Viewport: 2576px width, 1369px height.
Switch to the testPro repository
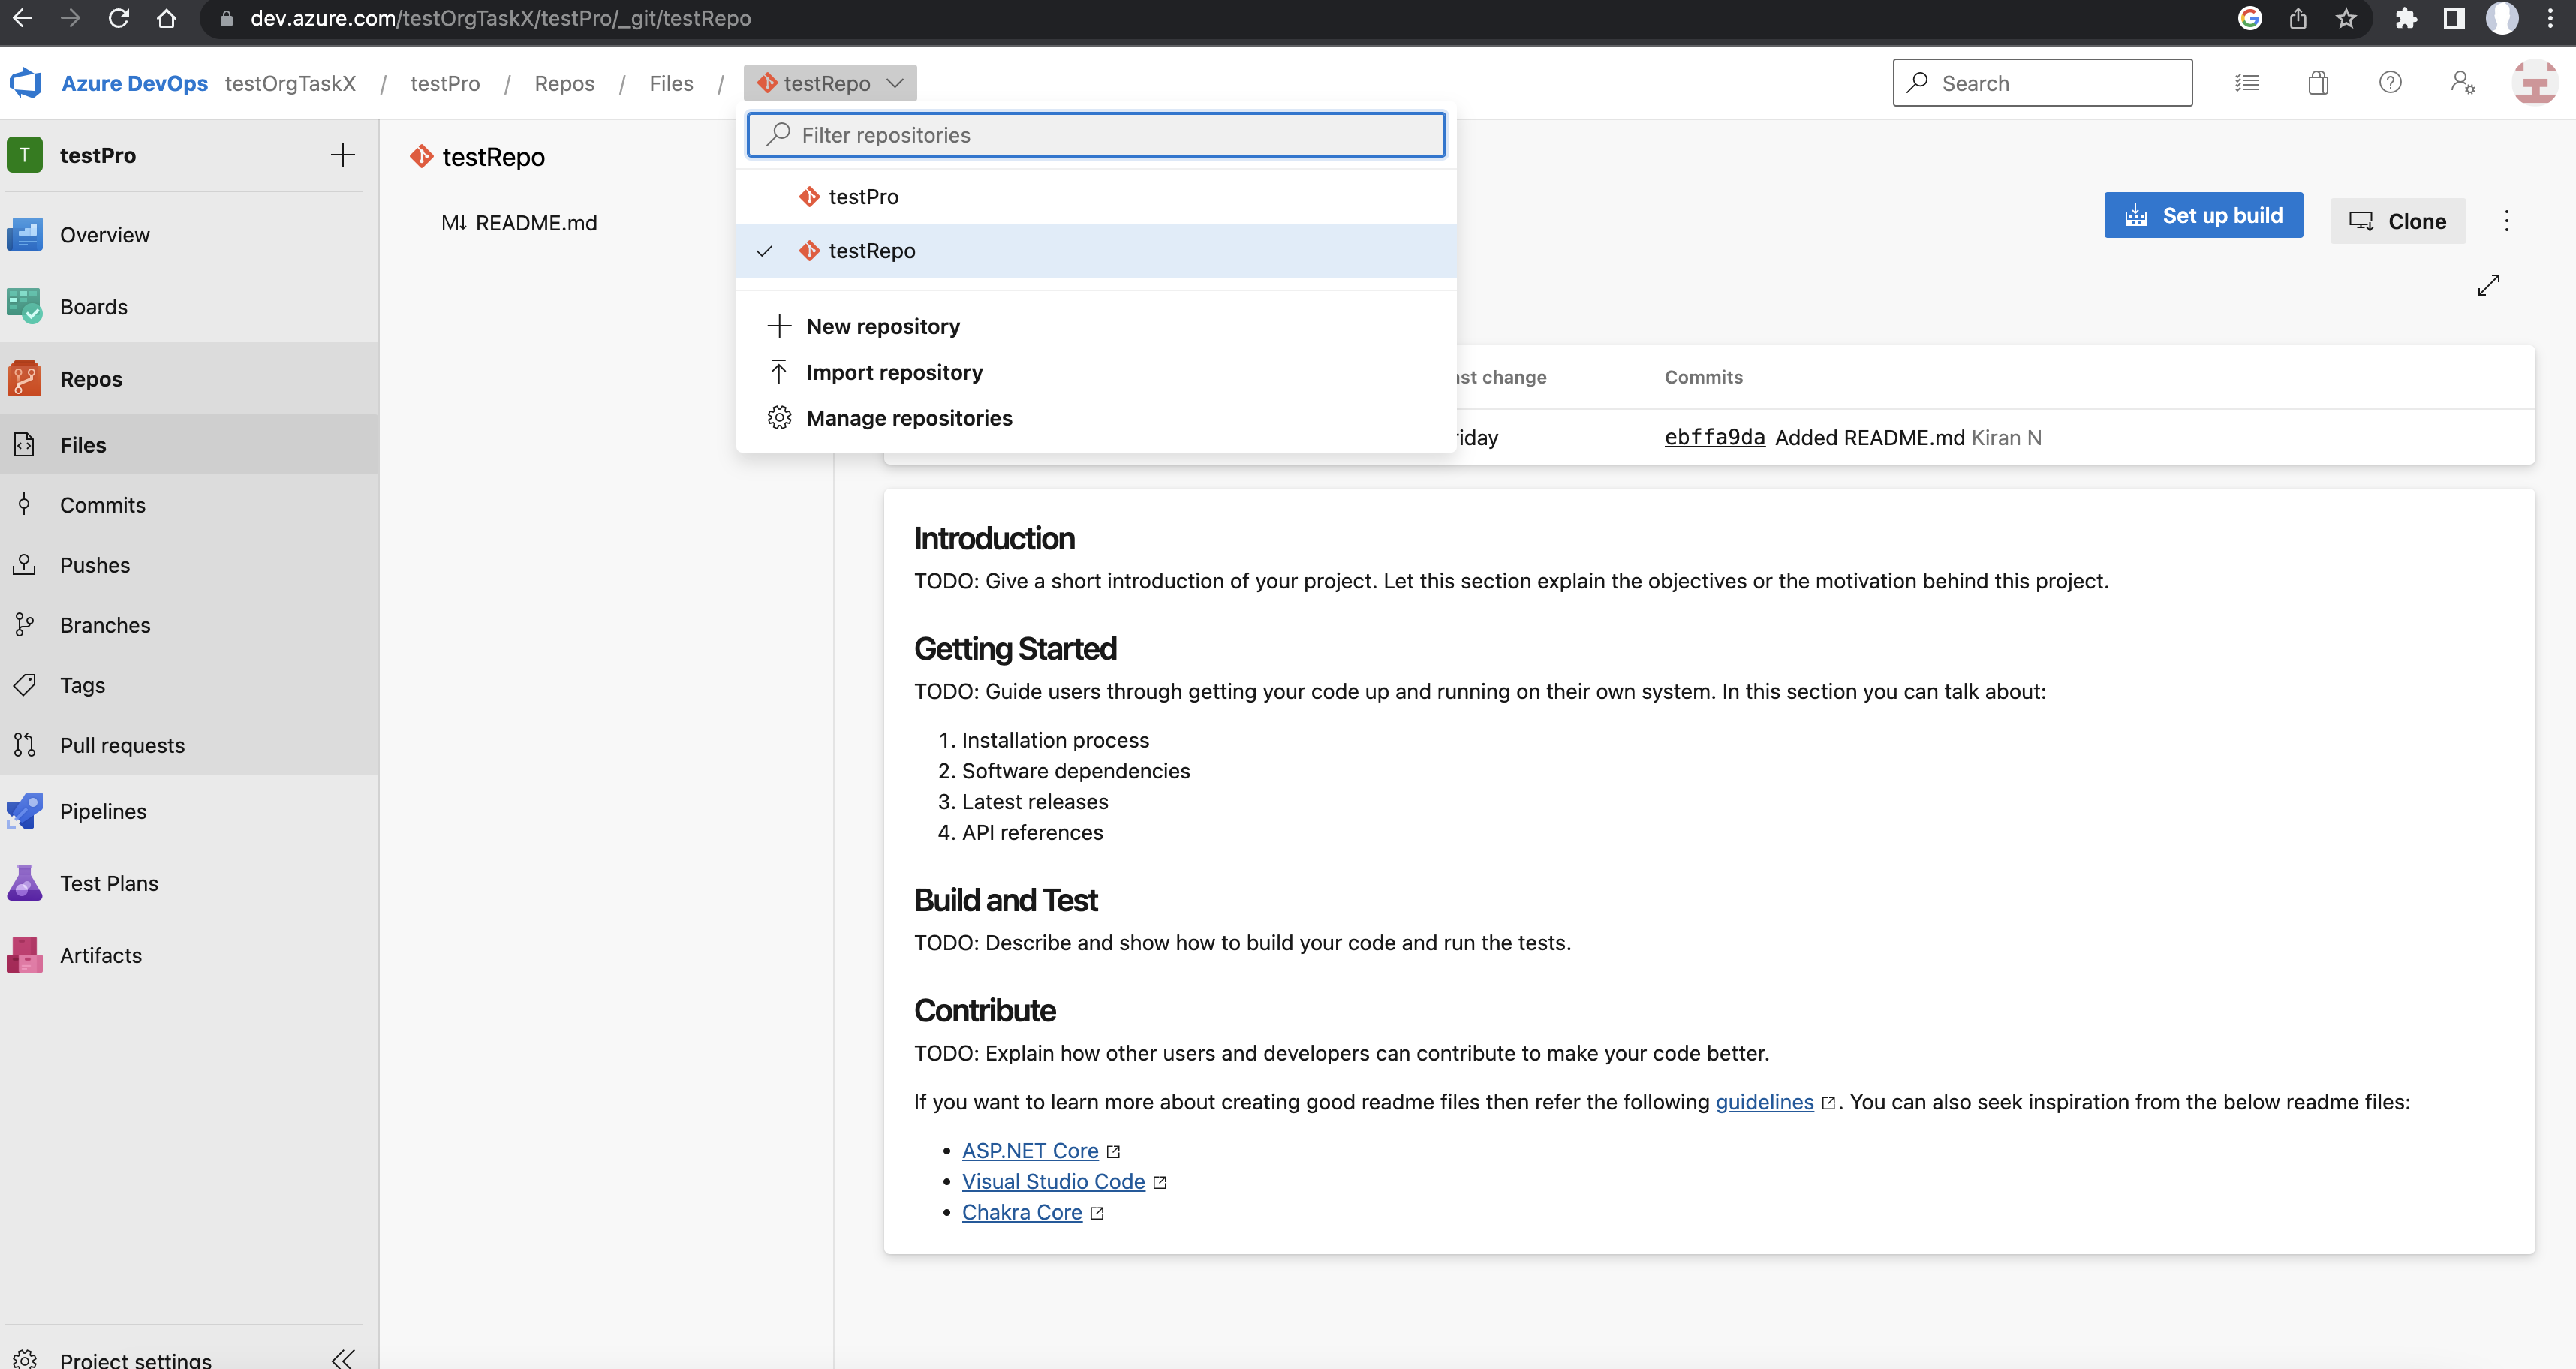(x=863, y=197)
